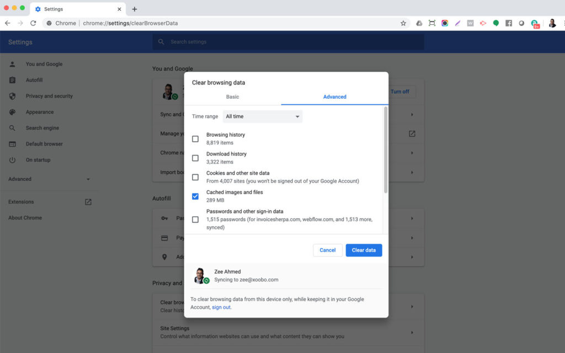Click the Appearance palette icon
This screenshot has height=353, width=565.
(x=12, y=112)
